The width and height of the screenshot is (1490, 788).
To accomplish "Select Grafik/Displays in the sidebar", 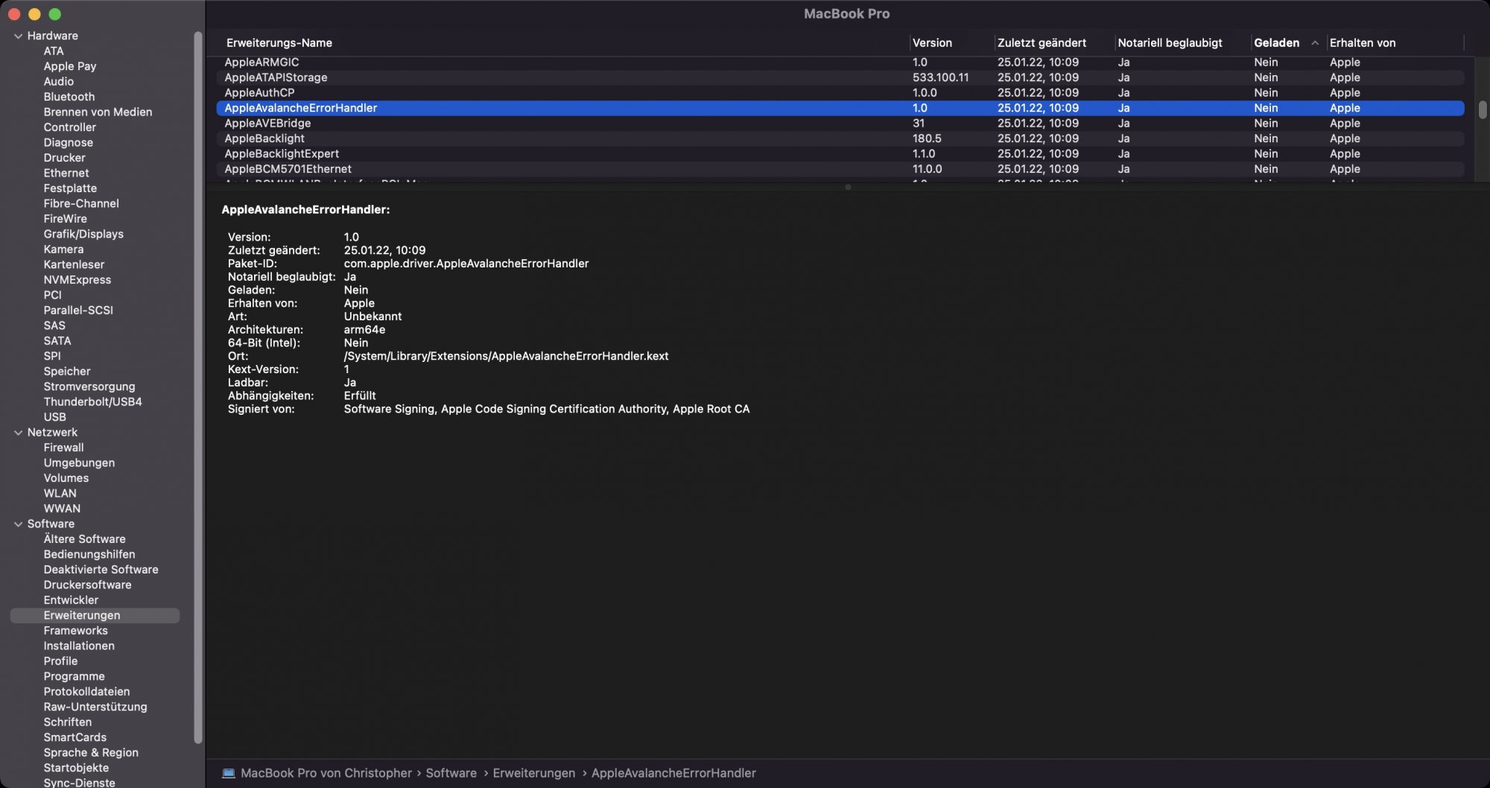I will pyautogui.click(x=83, y=235).
